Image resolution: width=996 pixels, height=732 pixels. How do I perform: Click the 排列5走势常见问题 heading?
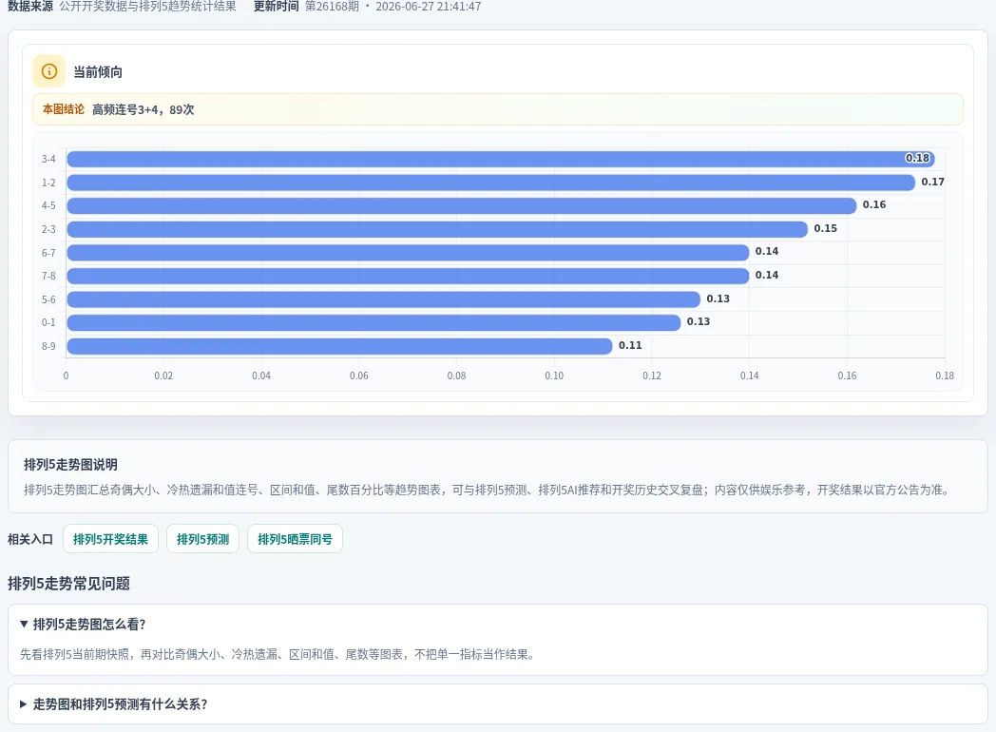pos(68,584)
